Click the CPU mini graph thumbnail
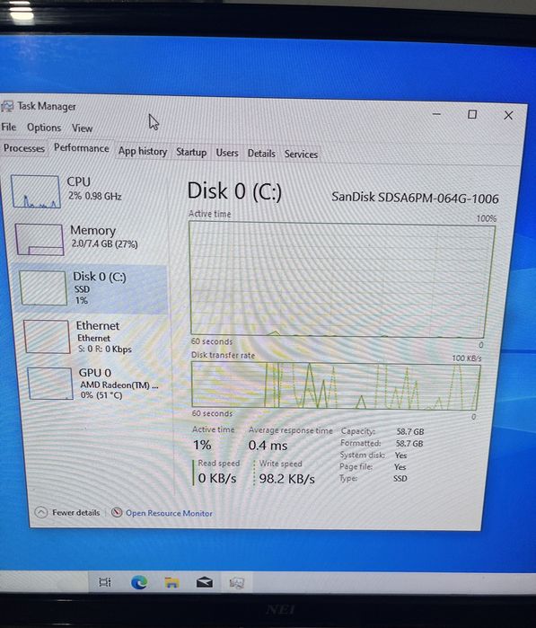The height and width of the screenshot is (628, 536). [x=36, y=191]
